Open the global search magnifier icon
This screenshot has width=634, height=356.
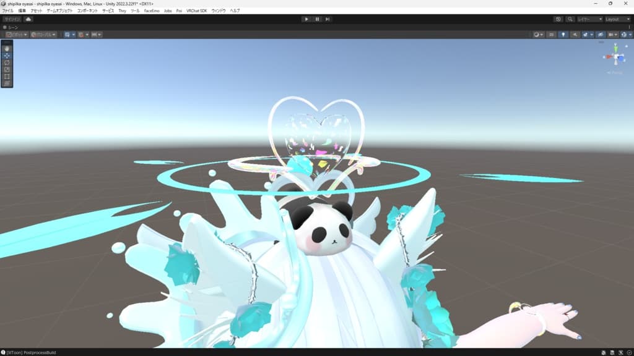point(570,19)
